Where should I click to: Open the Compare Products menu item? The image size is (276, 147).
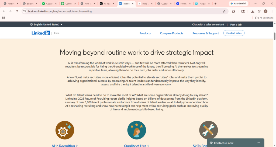tap(171, 33)
